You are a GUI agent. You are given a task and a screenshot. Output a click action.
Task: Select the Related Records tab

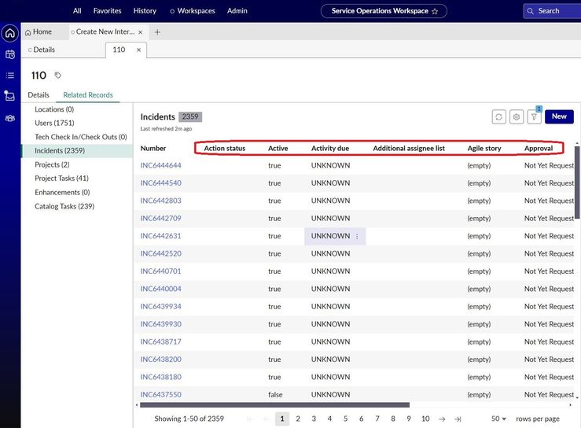88,95
